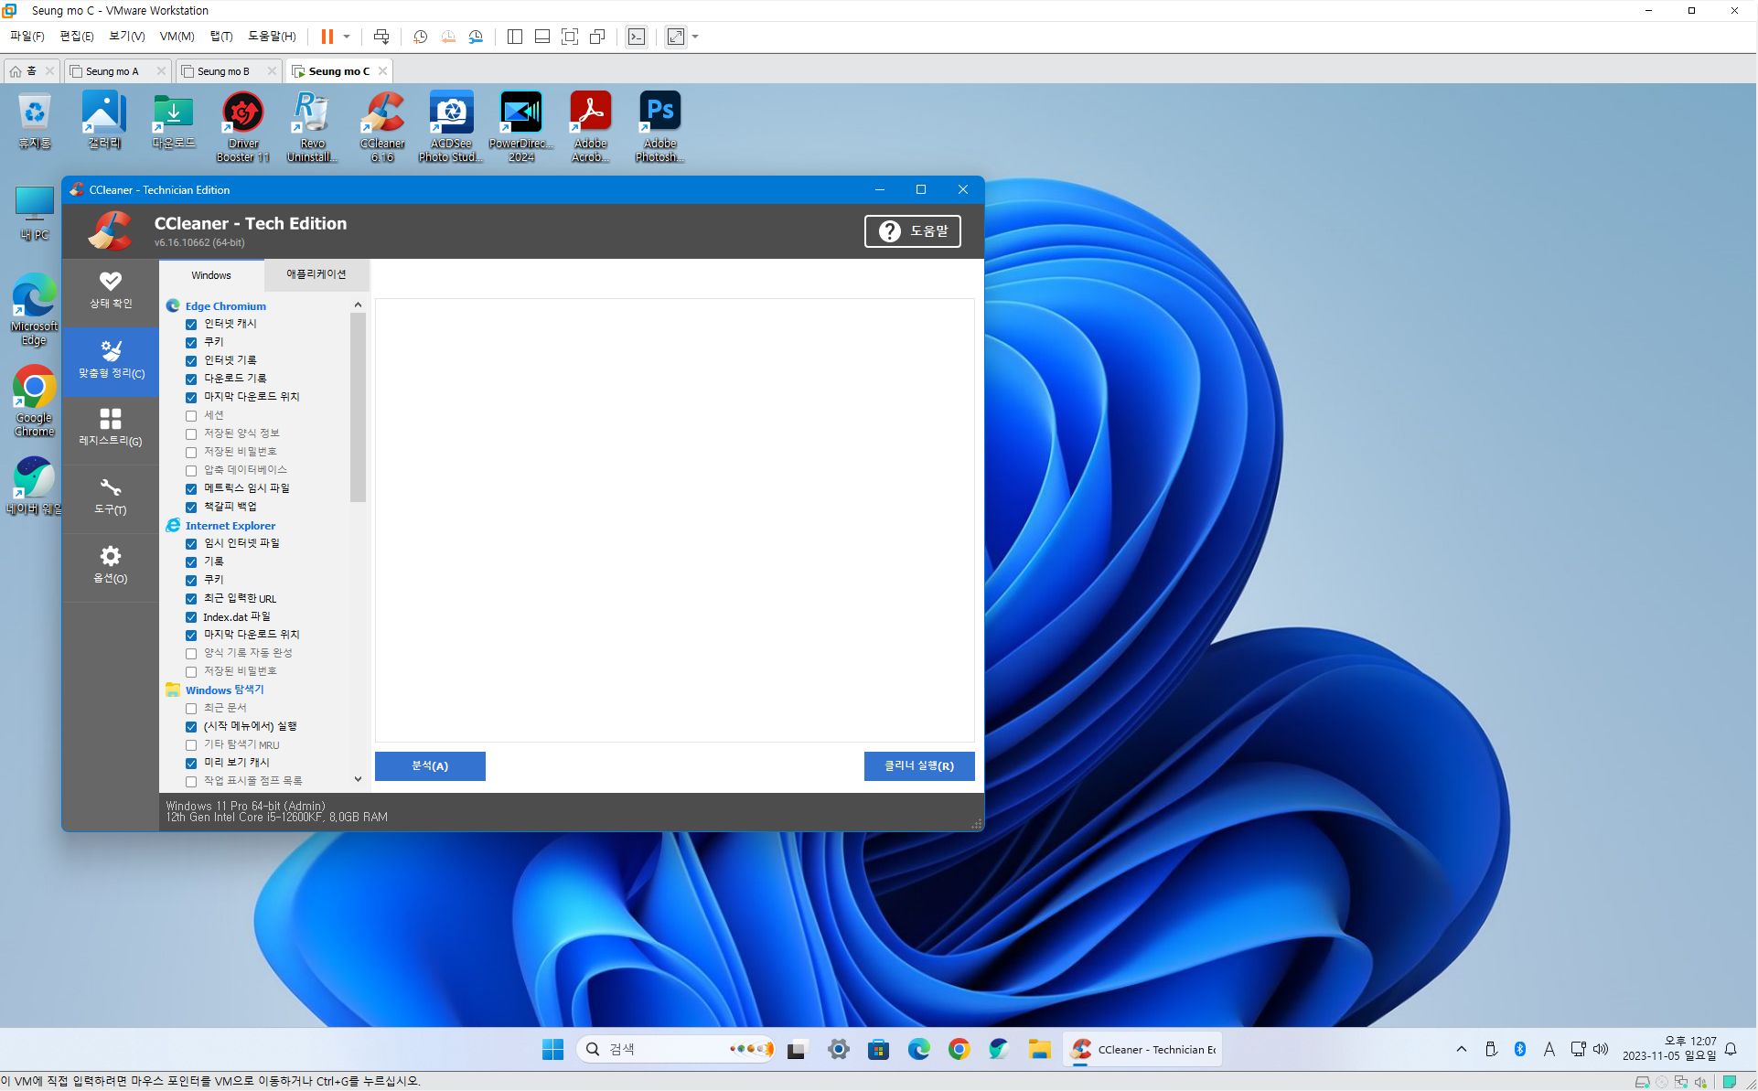Open VMware snapshot manager icon in toolbar
The image size is (1758, 1091).
(476, 37)
